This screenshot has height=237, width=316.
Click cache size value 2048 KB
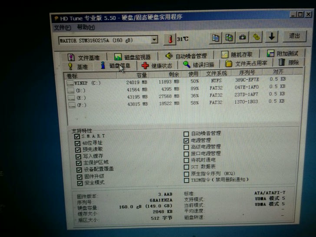pos(162,212)
